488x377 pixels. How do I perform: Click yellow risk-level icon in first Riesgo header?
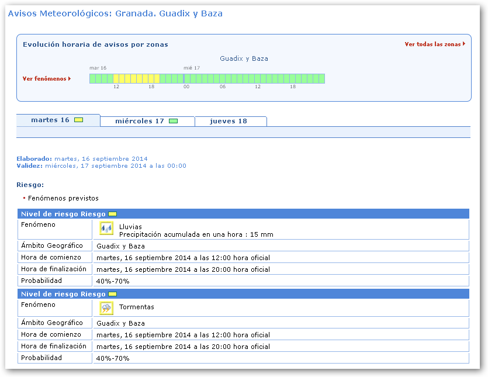pyautogui.click(x=113, y=214)
